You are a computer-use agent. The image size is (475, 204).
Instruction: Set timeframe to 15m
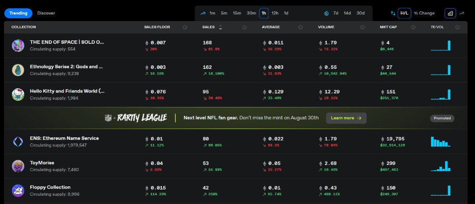(237, 13)
